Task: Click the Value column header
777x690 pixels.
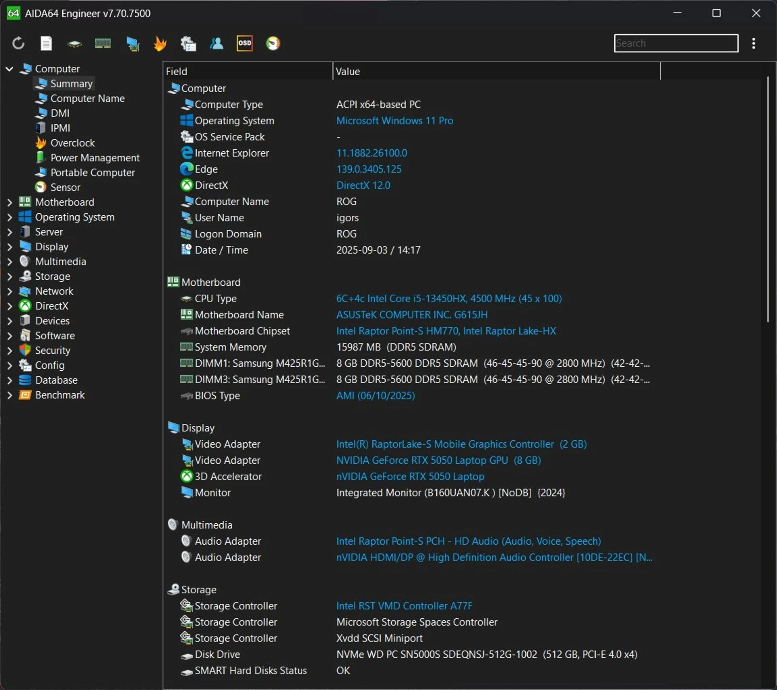Action: (x=497, y=71)
